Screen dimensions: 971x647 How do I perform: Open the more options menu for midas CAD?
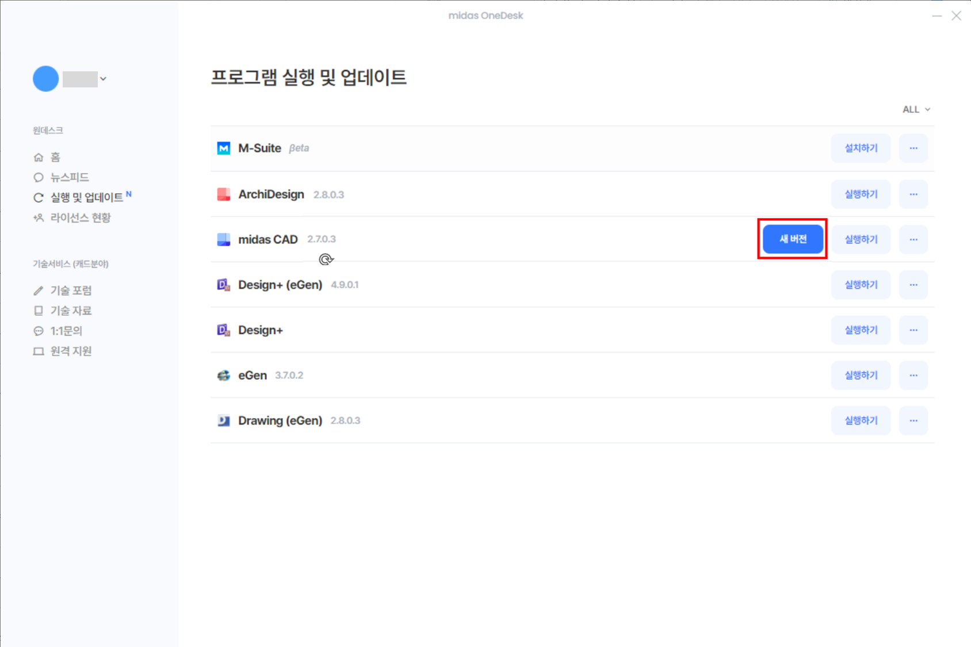click(913, 239)
